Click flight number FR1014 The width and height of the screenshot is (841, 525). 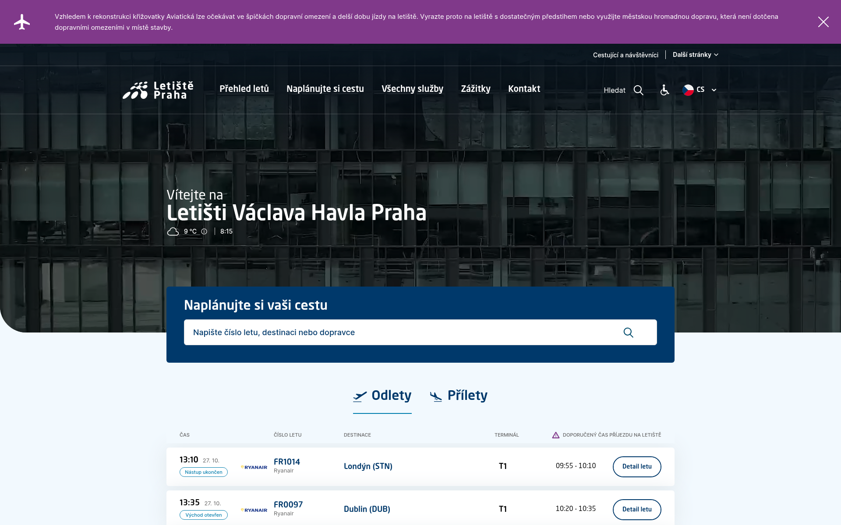pyautogui.click(x=287, y=462)
